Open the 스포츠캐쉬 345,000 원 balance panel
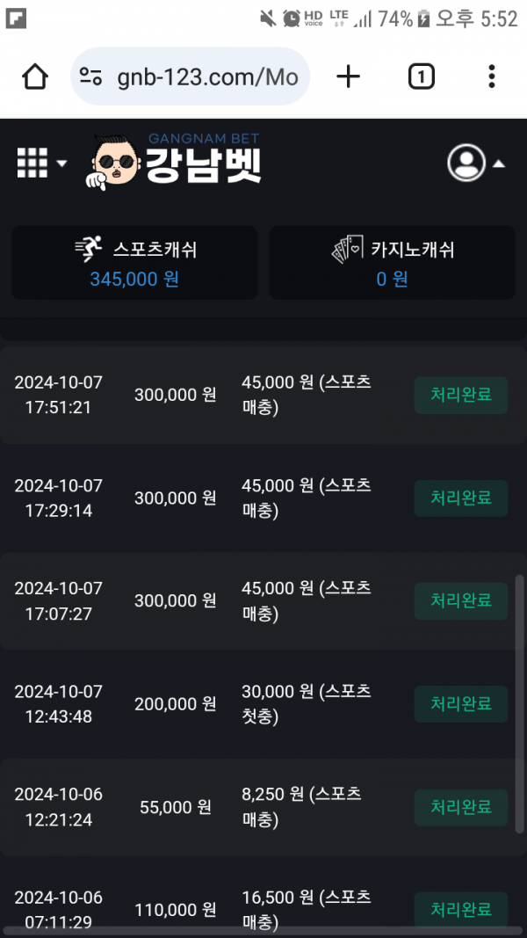 pyautogui.click(x=134, y=263)
